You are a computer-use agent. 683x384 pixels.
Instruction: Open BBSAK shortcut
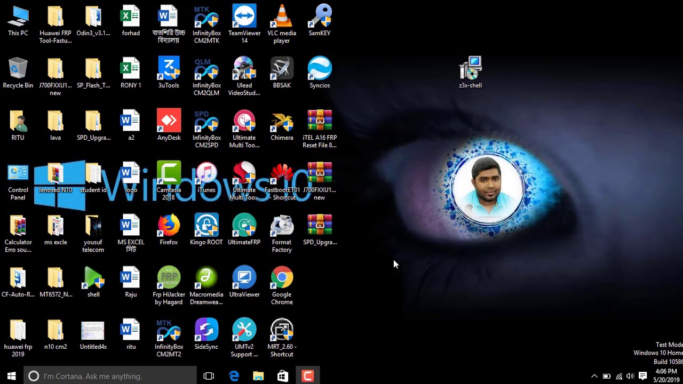[282, 73]
